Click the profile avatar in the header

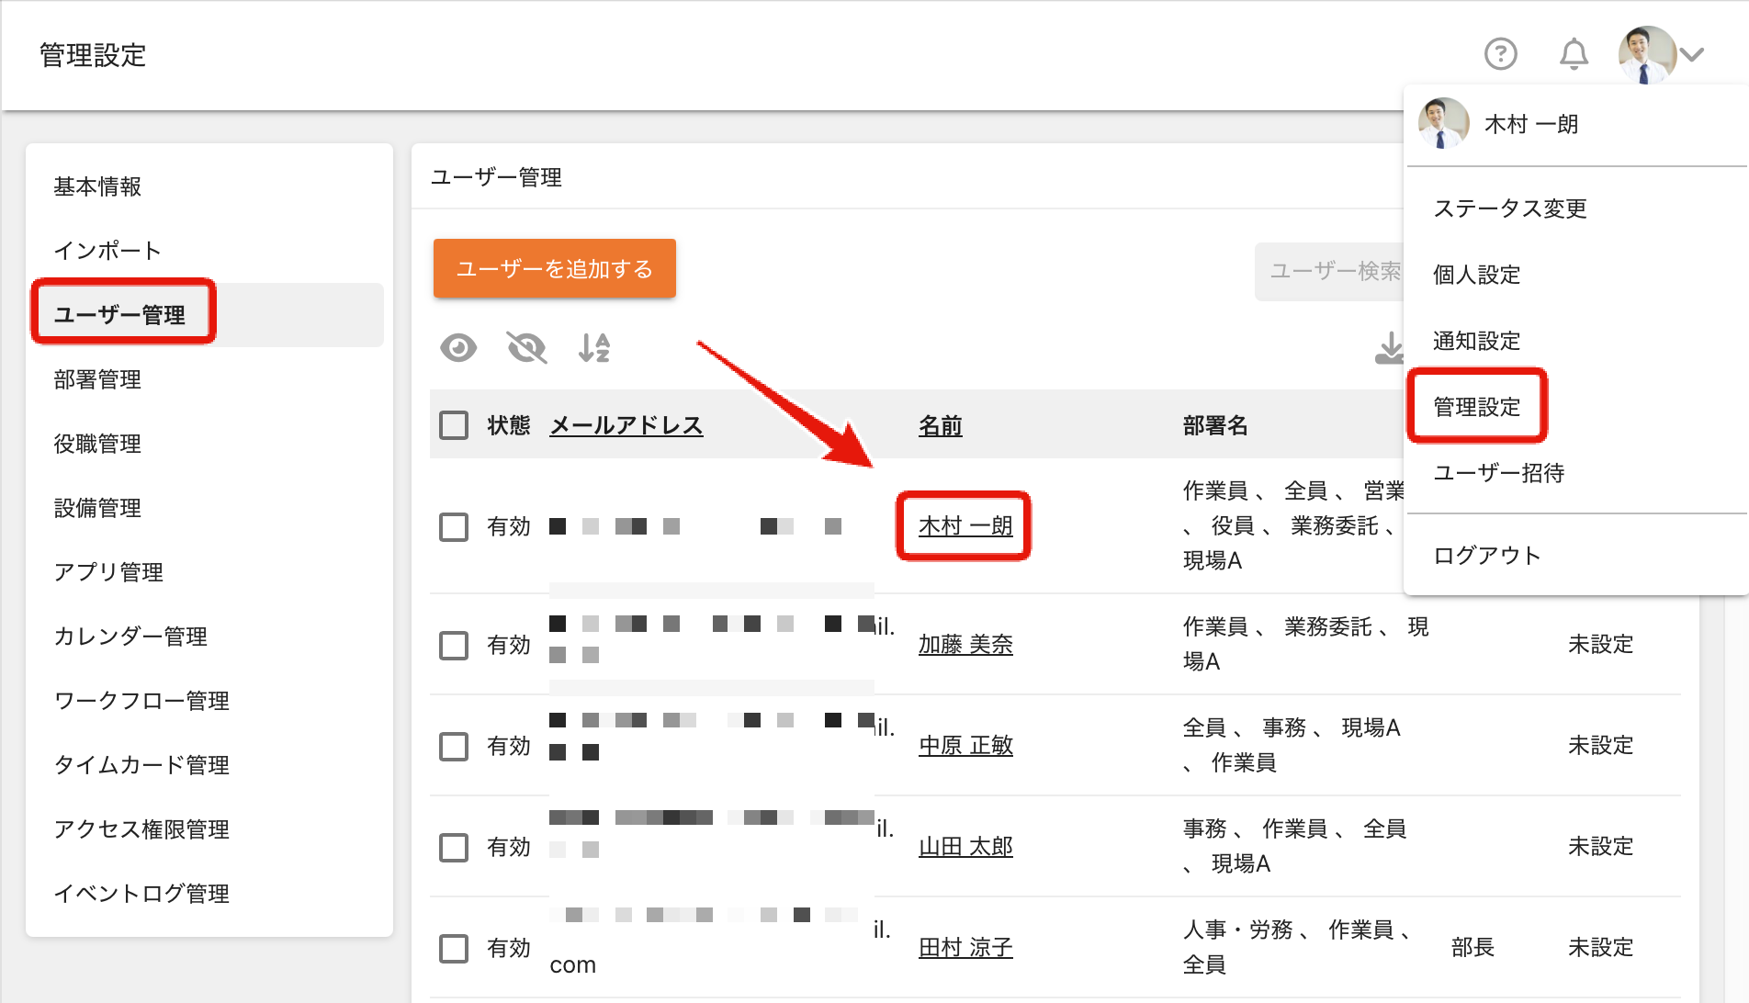(1647, 55)
